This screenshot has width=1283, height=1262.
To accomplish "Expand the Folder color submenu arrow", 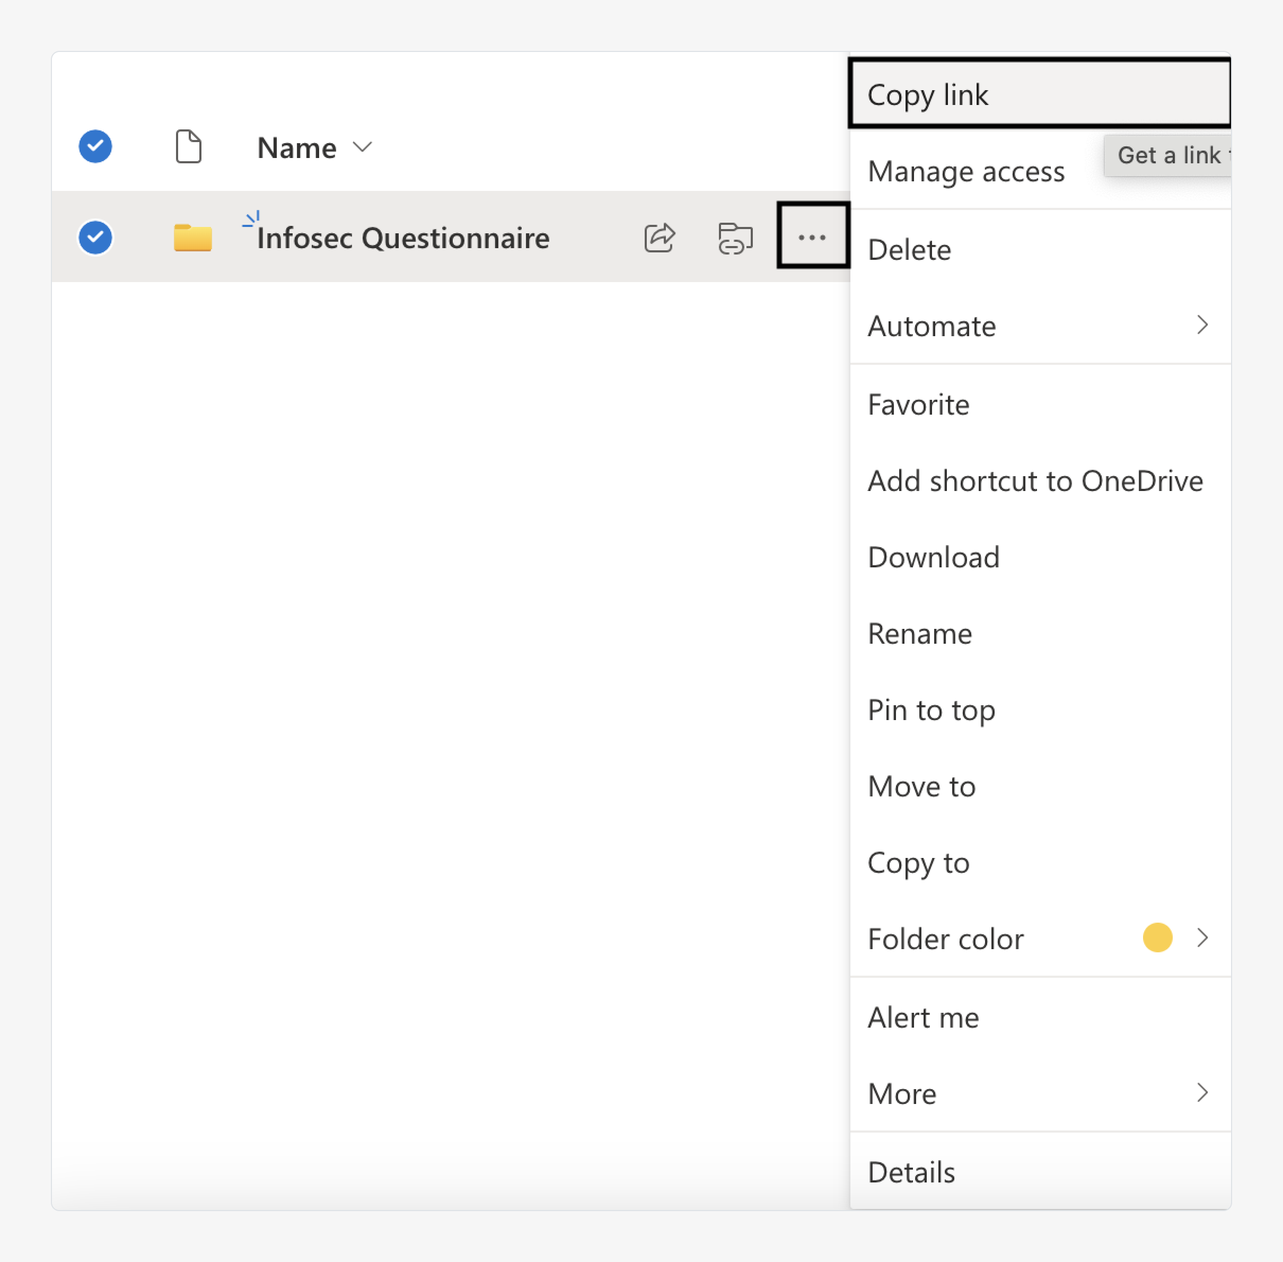I will point(1201,938).
